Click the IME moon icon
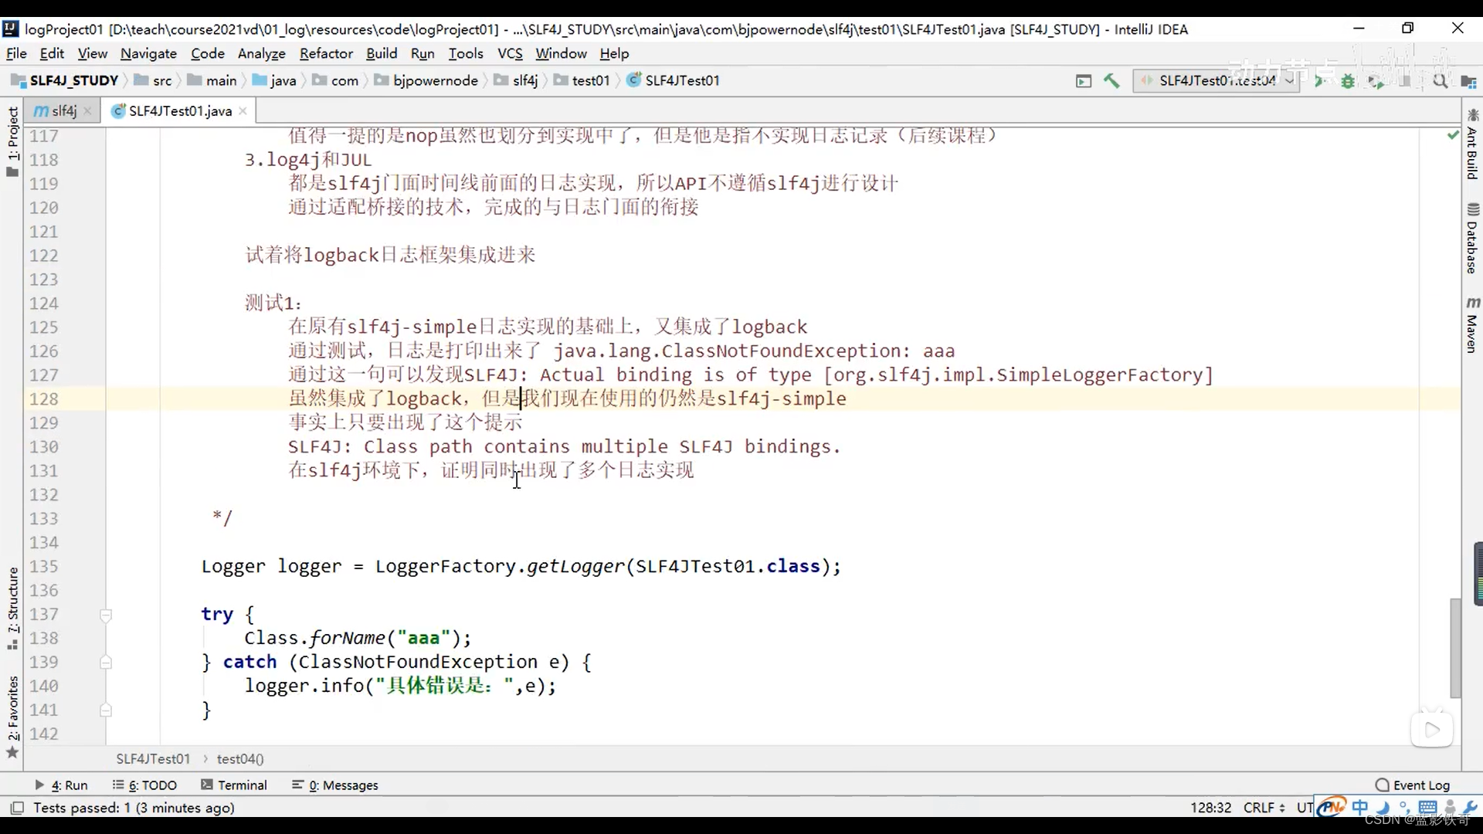Image resolution: width=1483 pixels, height=834 pixels. pyautogui.click(x=1383, y=807)
